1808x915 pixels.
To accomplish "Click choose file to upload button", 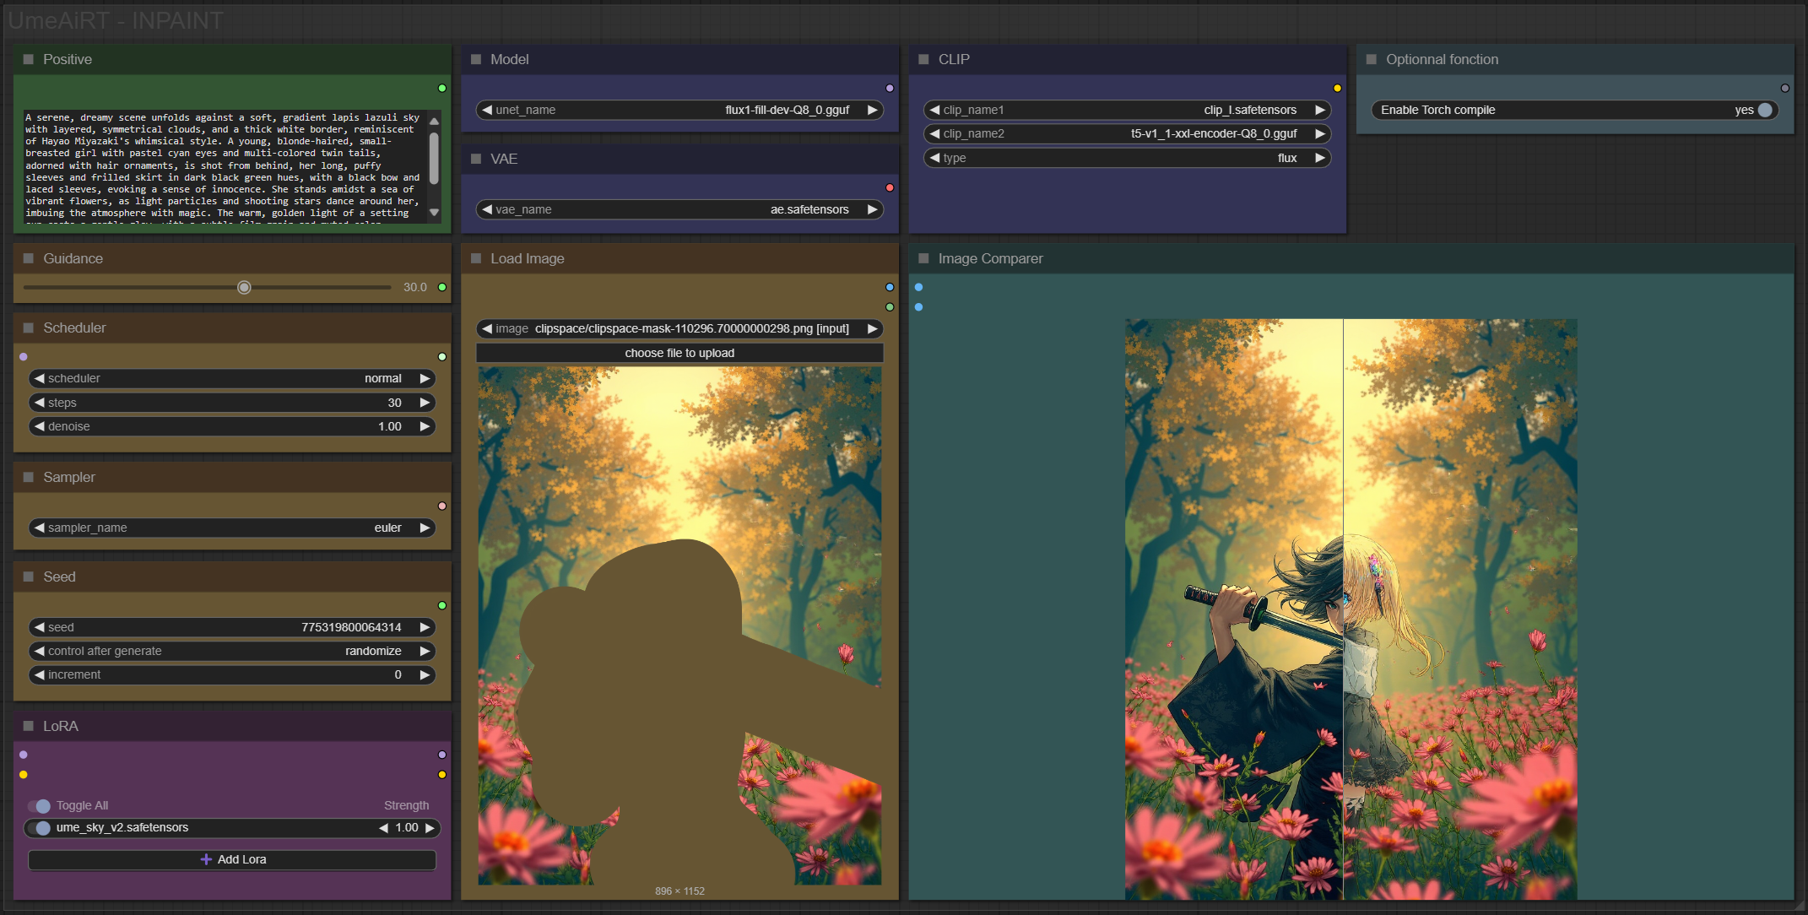I will pyautogui.click(x=679, y=353).
